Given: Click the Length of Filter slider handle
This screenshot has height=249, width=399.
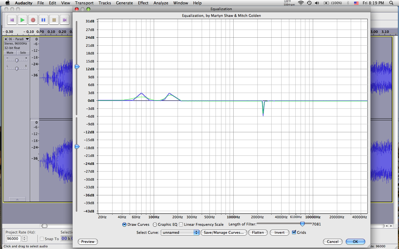Looking at the screenshot, I should (x=302, y=224).
